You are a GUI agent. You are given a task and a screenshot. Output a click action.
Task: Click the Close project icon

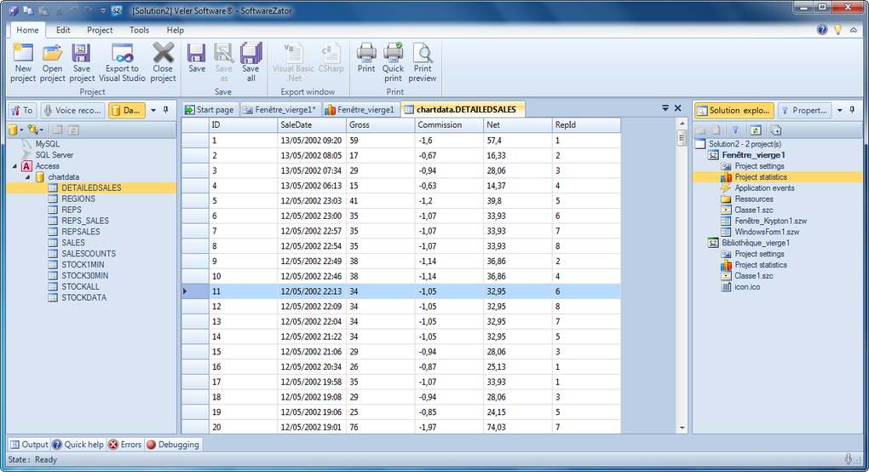point(163,62)
